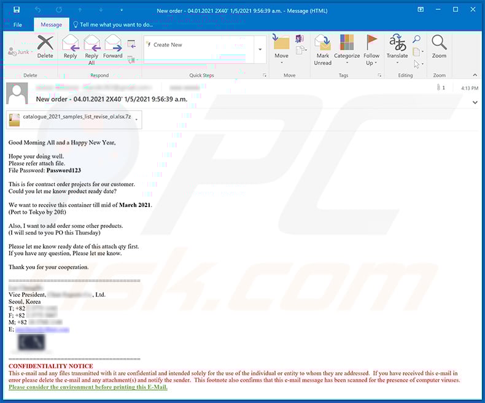
Task: Open the Actions dropdown in Move group
Action: [301, 50]
